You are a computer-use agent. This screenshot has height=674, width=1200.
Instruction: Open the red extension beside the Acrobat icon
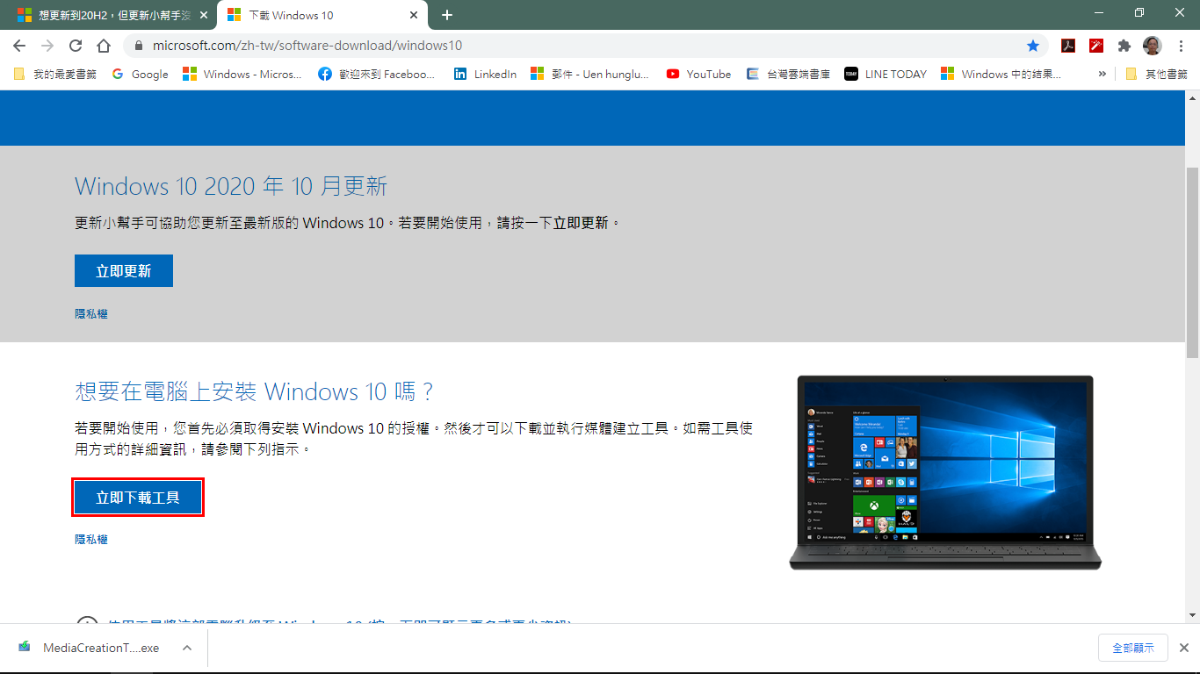tap(1096, 46)
